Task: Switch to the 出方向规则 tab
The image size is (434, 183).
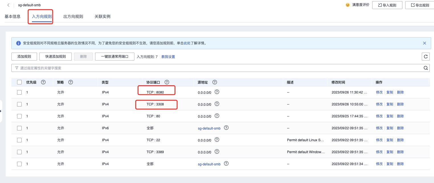Action: (x=73, y=16)
